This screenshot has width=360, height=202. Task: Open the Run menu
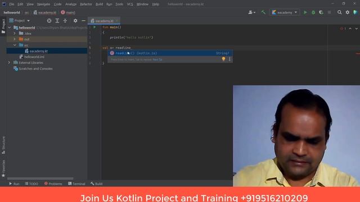109,4
